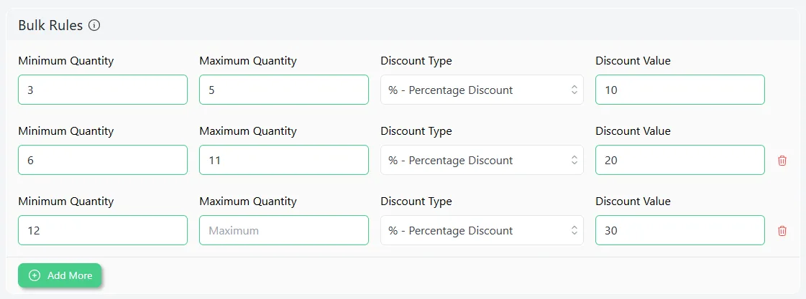806x299 pixels.
Task: Click the Discount Value label above the 10 field
Action: coord(633,60)
